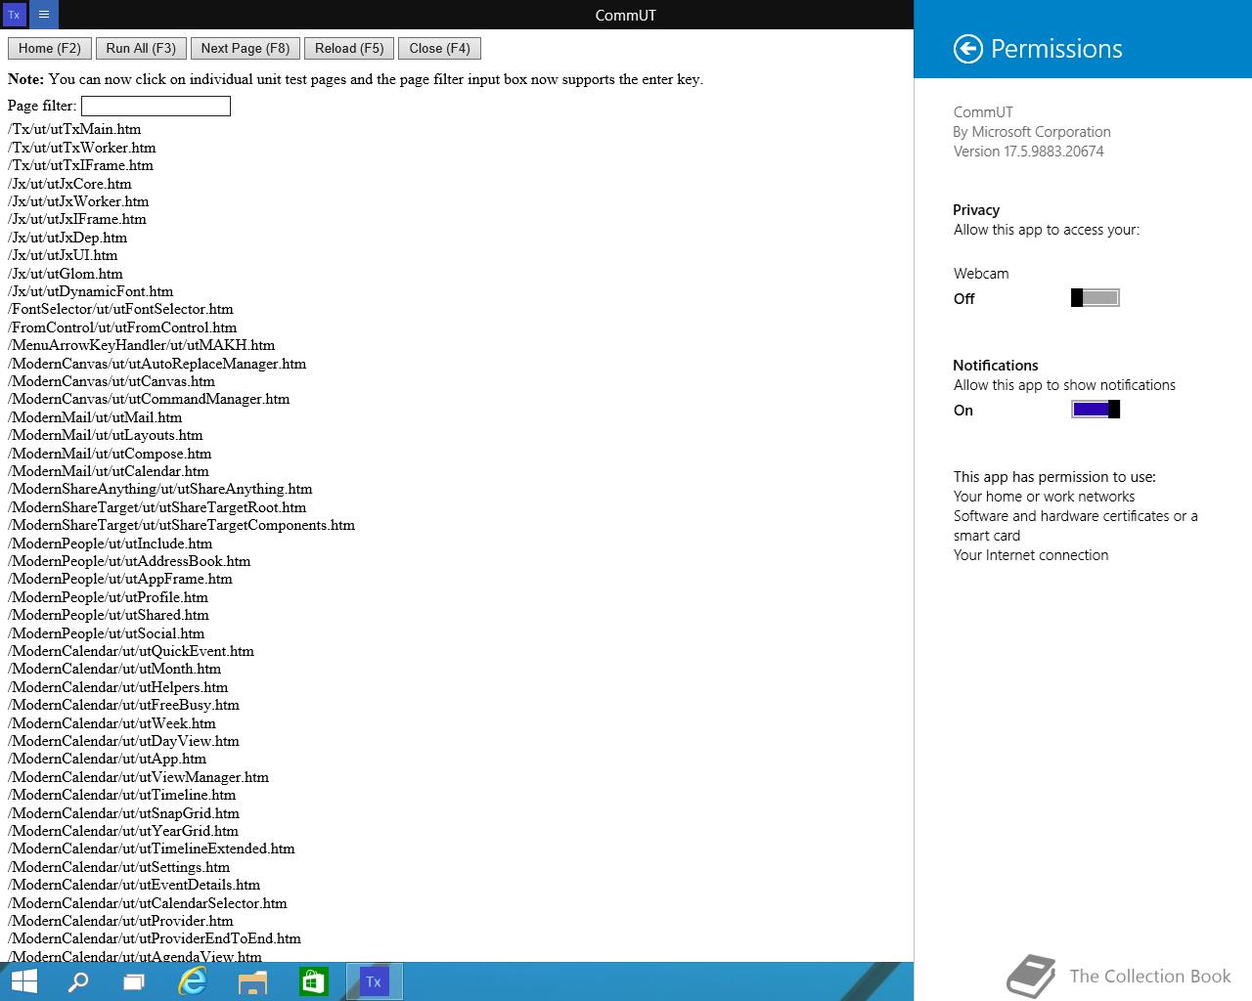
Task: Open the Windows Start button
Action: click(x=23, y=981)
